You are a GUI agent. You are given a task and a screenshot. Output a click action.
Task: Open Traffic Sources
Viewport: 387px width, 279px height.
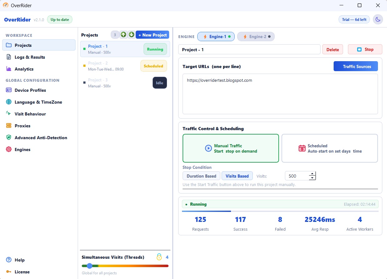[356, 66]
